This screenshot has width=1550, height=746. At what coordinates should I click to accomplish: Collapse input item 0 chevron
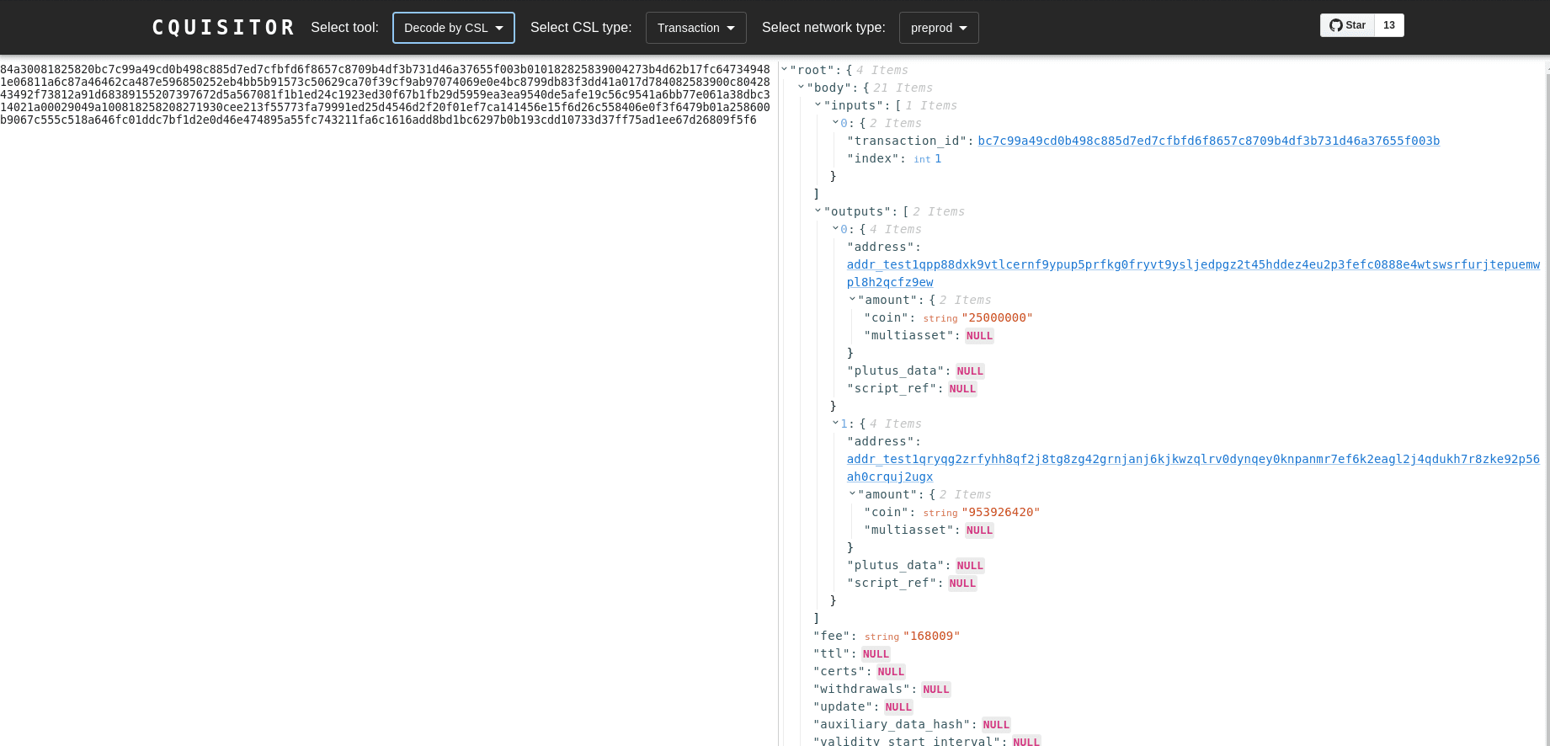coord(836,123)
